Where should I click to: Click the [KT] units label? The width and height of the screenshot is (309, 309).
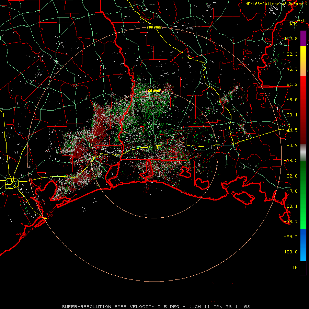point(293,24)
